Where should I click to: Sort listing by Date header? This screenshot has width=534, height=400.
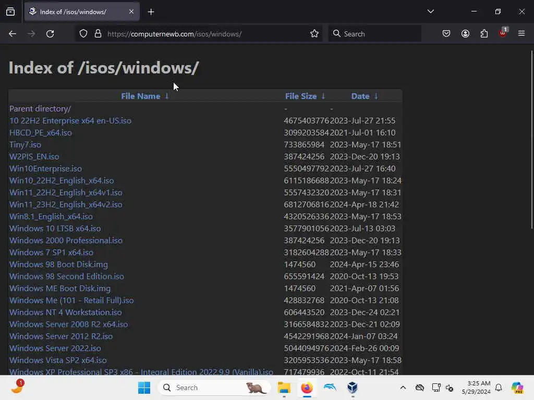point(360,96)
